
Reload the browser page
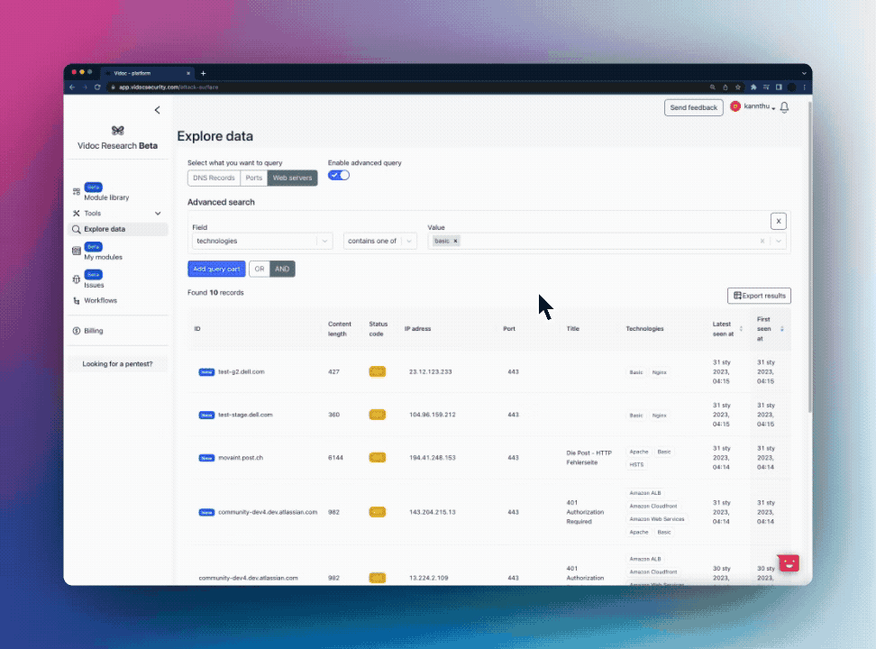(x=97, y=87)
